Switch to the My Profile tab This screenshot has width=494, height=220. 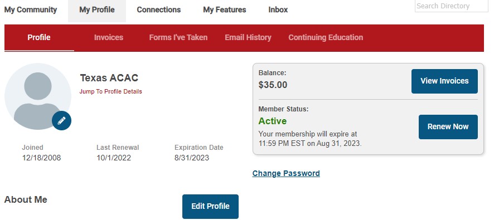[x=97, y=10]
